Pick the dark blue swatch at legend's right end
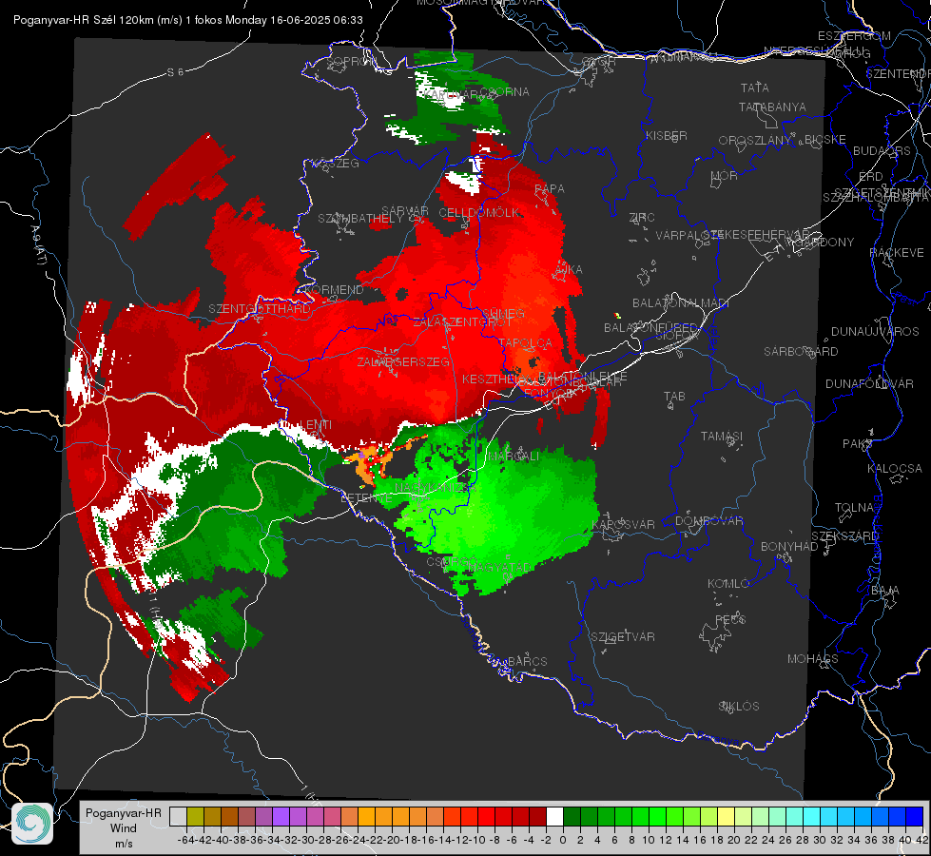 (915, 817)
